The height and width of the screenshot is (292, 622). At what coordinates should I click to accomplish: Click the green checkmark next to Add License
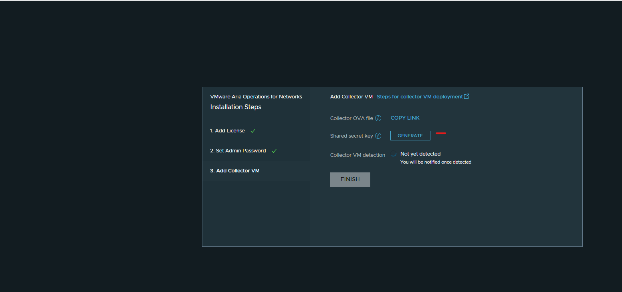tap(253, 131)
